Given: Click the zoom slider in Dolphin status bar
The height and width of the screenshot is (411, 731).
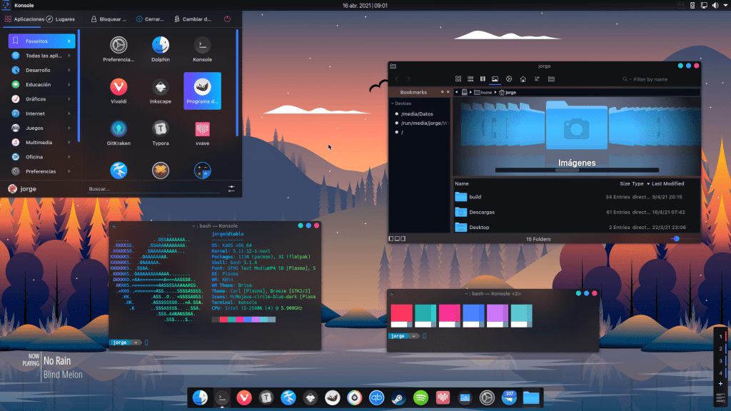Looking at the screenshot, I should pyautogui.click(x=675, y=238).
